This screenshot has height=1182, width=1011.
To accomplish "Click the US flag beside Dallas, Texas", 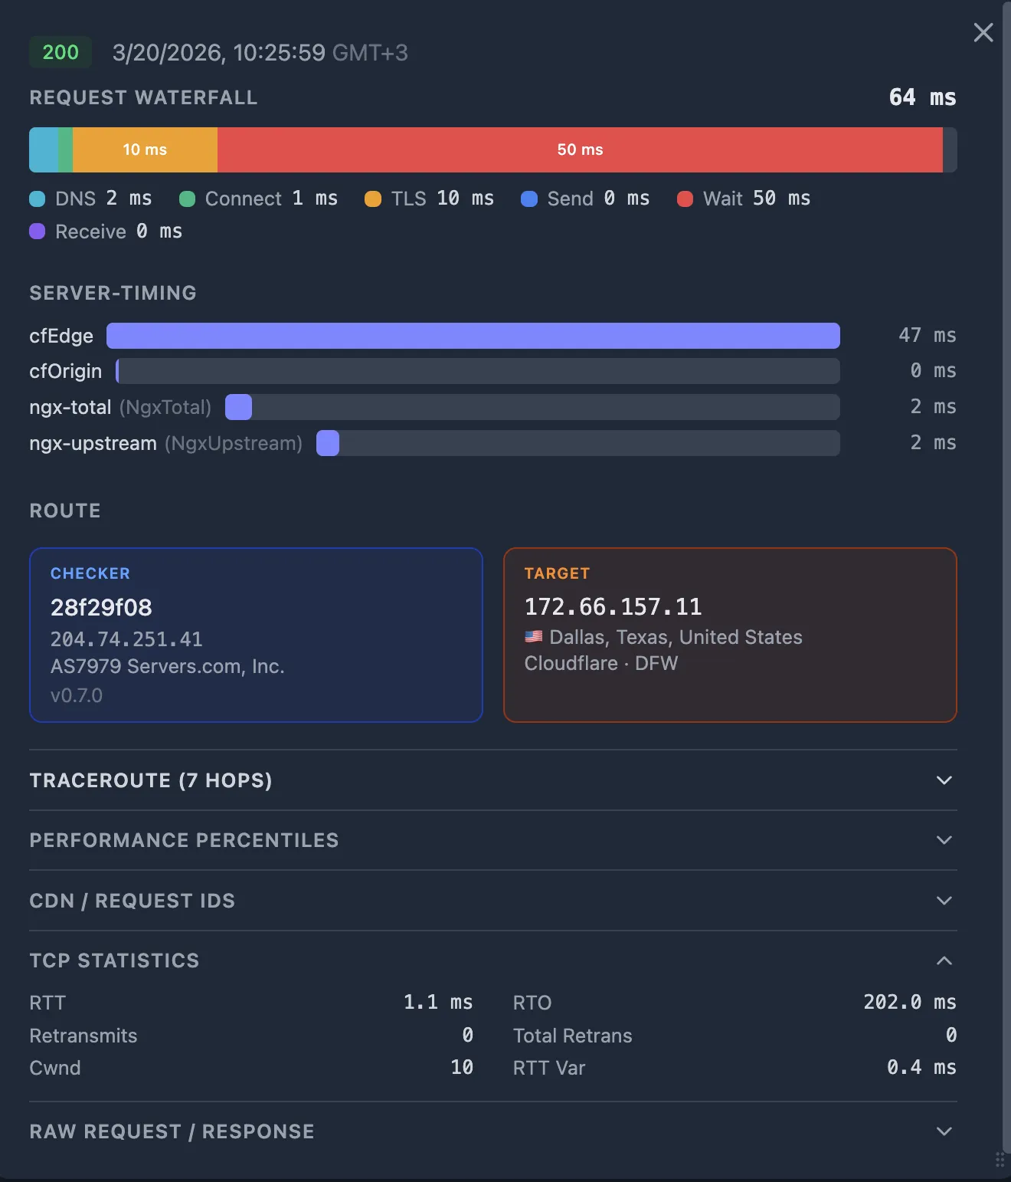I will [x=534, y=636].
